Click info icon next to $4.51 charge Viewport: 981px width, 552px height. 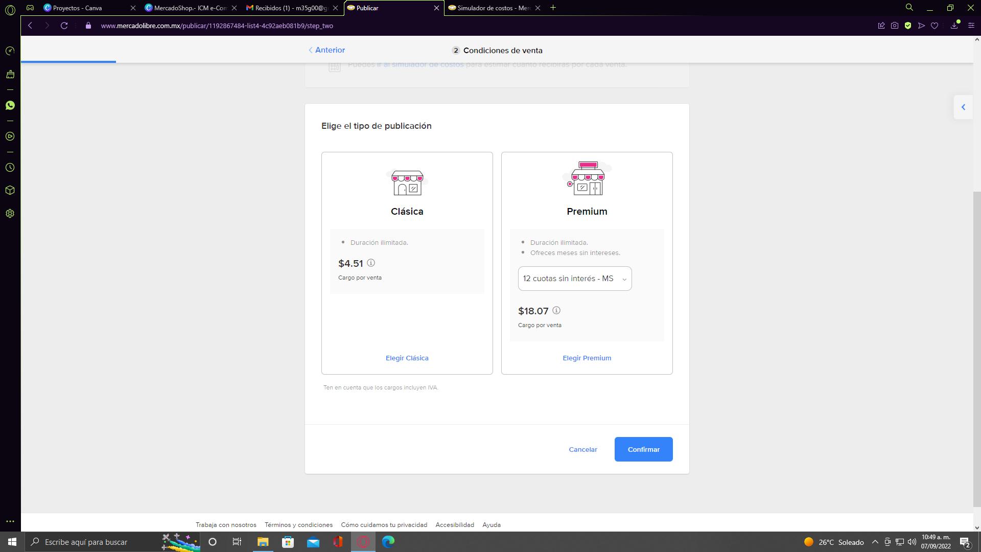[x=371, y=263]
